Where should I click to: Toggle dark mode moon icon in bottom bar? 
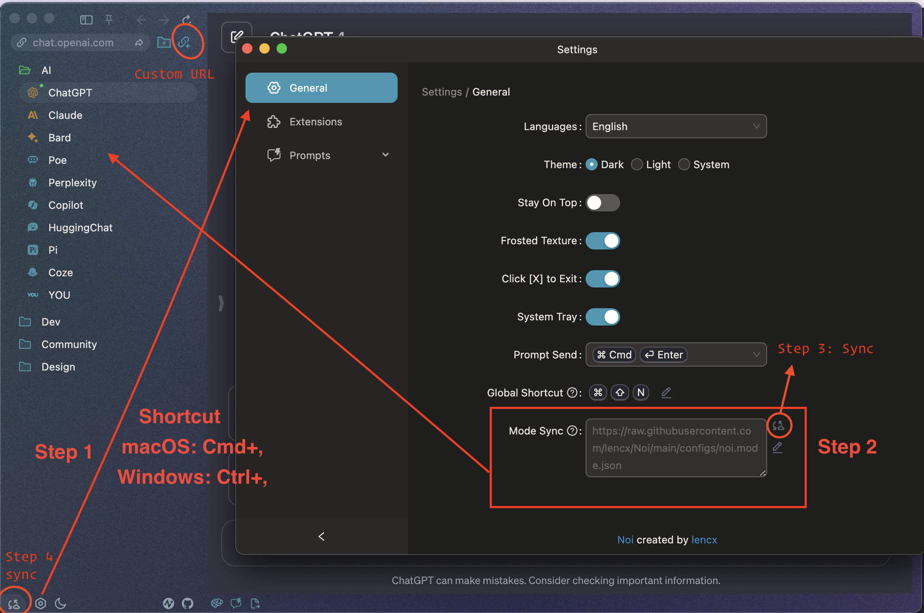(61, 603)
